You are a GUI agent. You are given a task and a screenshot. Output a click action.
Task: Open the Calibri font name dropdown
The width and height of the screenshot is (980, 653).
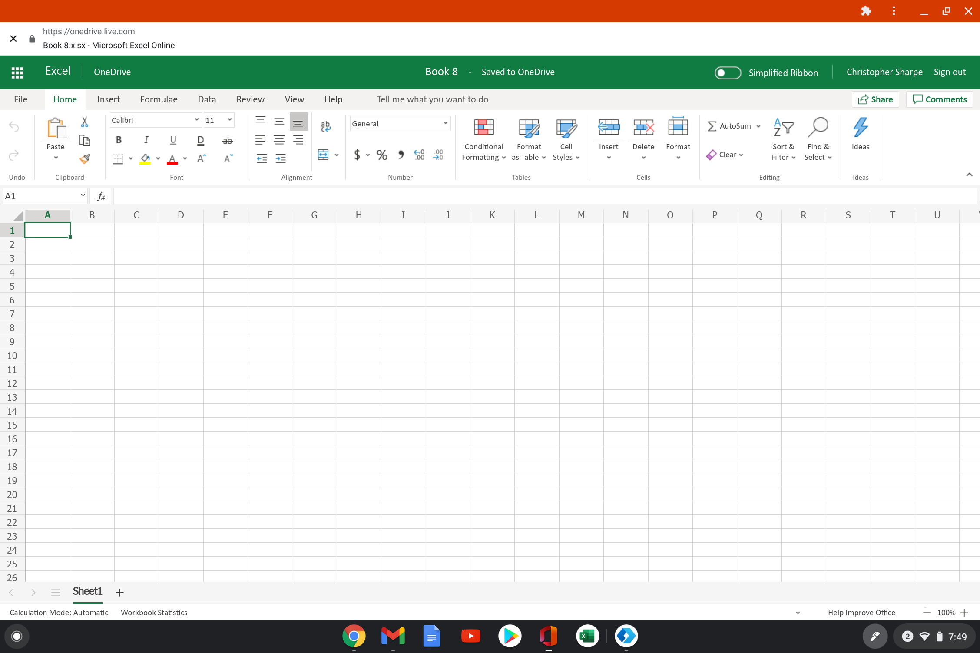pyautogui.click(x=197, y=120)
